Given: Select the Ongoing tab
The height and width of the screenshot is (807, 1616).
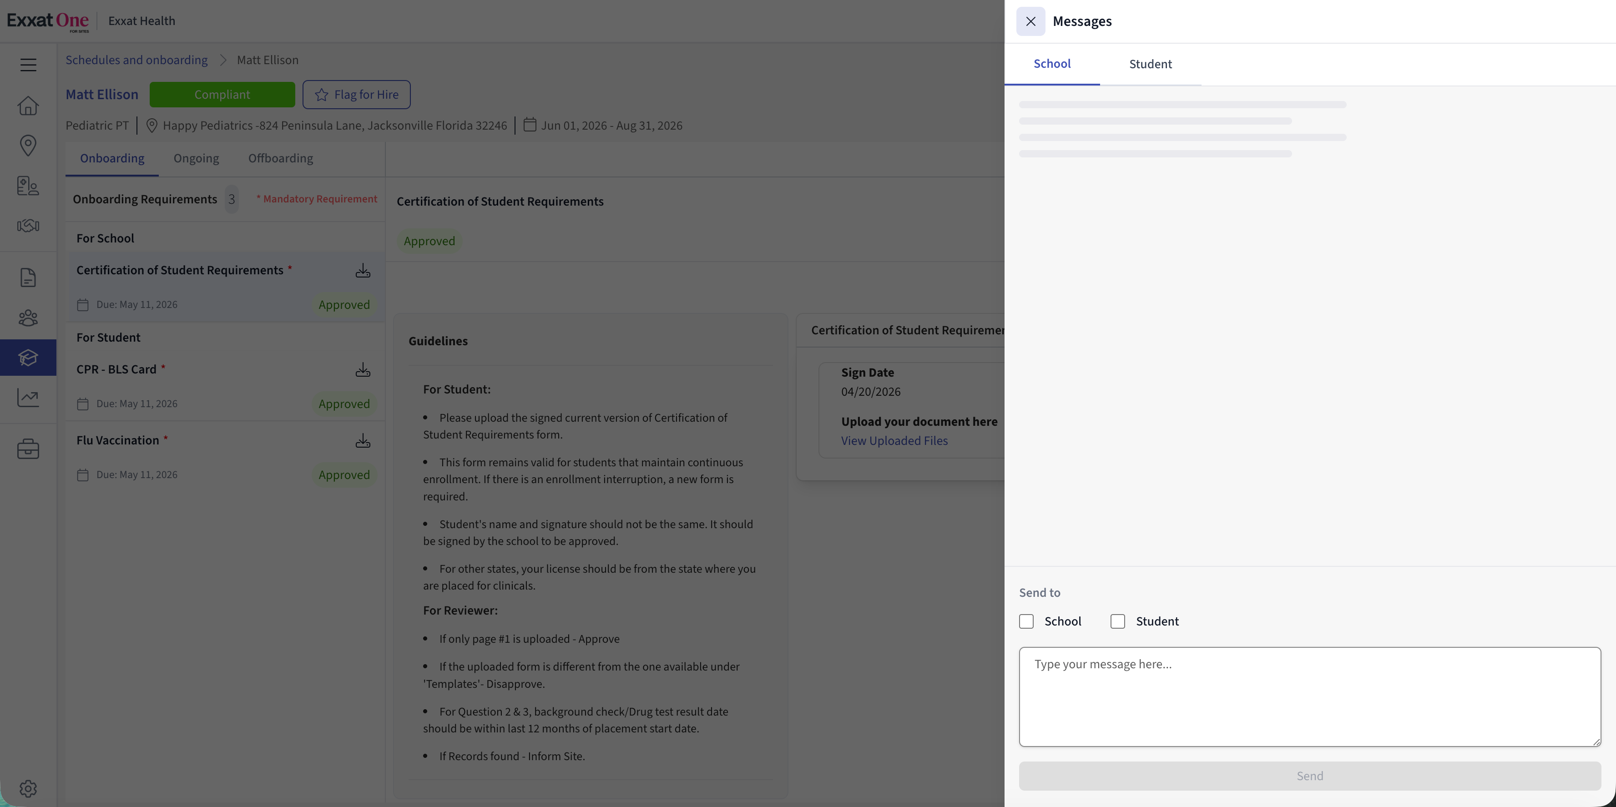Looking at the screenshot, I should tap(197, 159).
